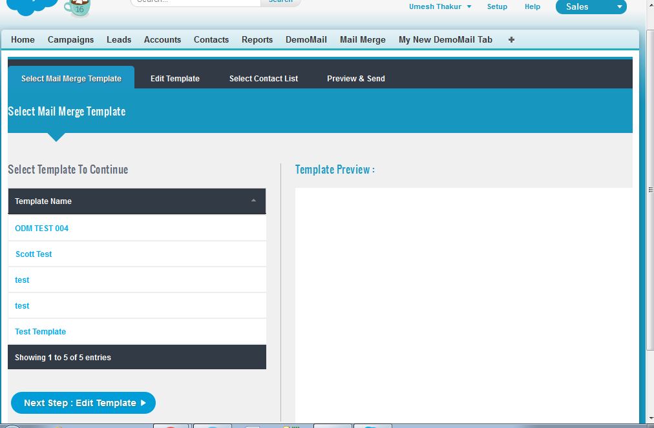Switch to the Select Contact List step
Screen dimensions: 654x428
(264, 78)
